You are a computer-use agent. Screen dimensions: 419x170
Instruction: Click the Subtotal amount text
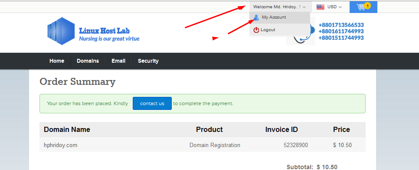(x=327, y=167)
